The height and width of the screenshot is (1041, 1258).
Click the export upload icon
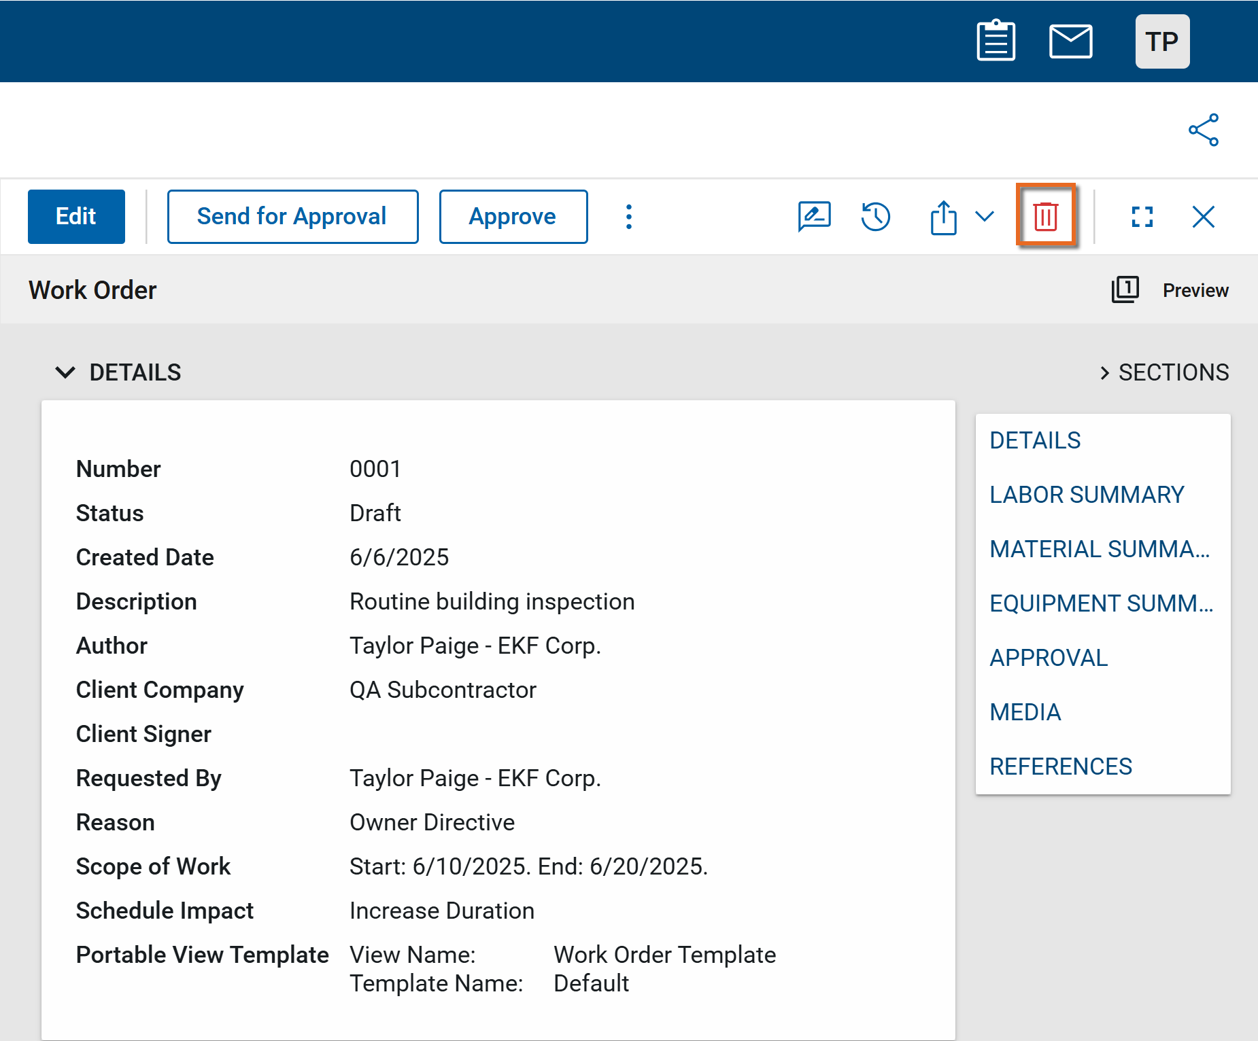[943, 217]
